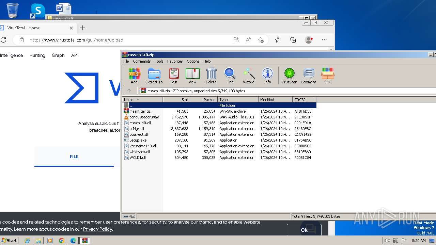Open VirusTotal Graph link
436x245 pixels.
click(x=58, y=55)
